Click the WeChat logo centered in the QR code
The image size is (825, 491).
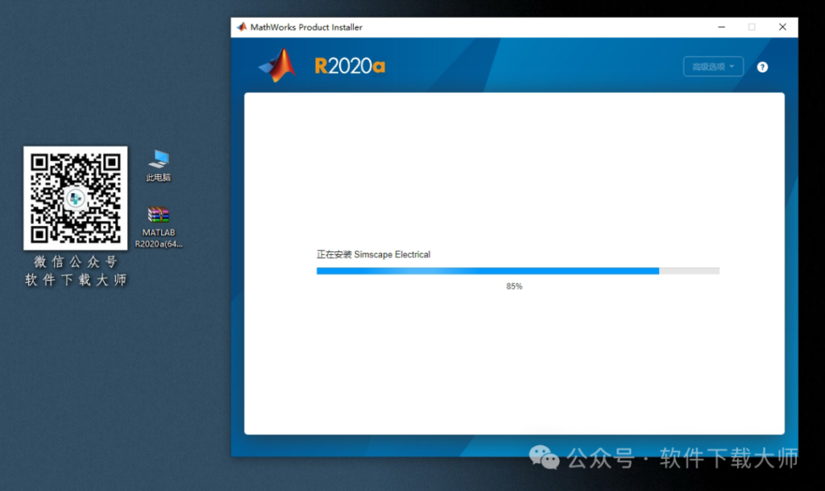pos(75,198)
